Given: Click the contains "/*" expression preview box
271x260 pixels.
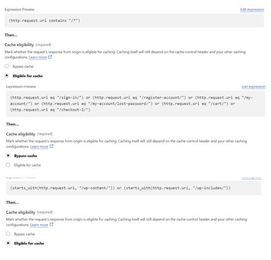Looking at the screenshot, I should (x=134, y=21).
